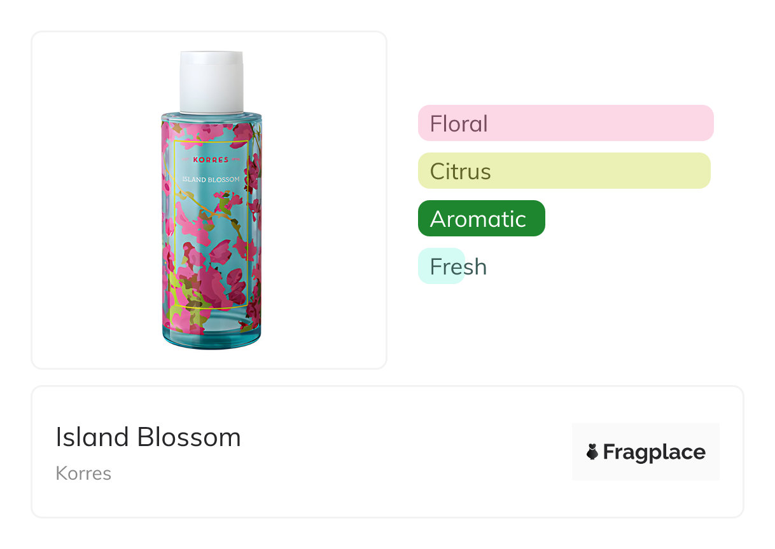Click the word Aromatic in the accord list
The image size is (775, 549).
[x=478, y=219]
